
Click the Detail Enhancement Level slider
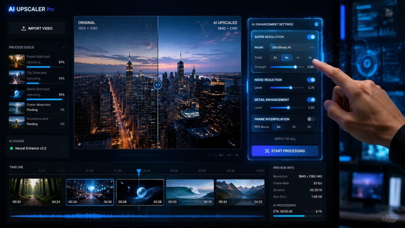click(x=287, y=108)
